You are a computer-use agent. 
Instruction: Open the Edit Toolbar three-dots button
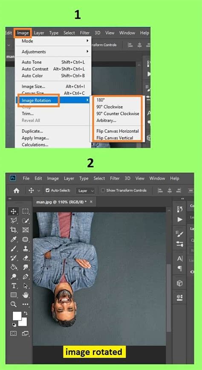(x=26, y=304)
